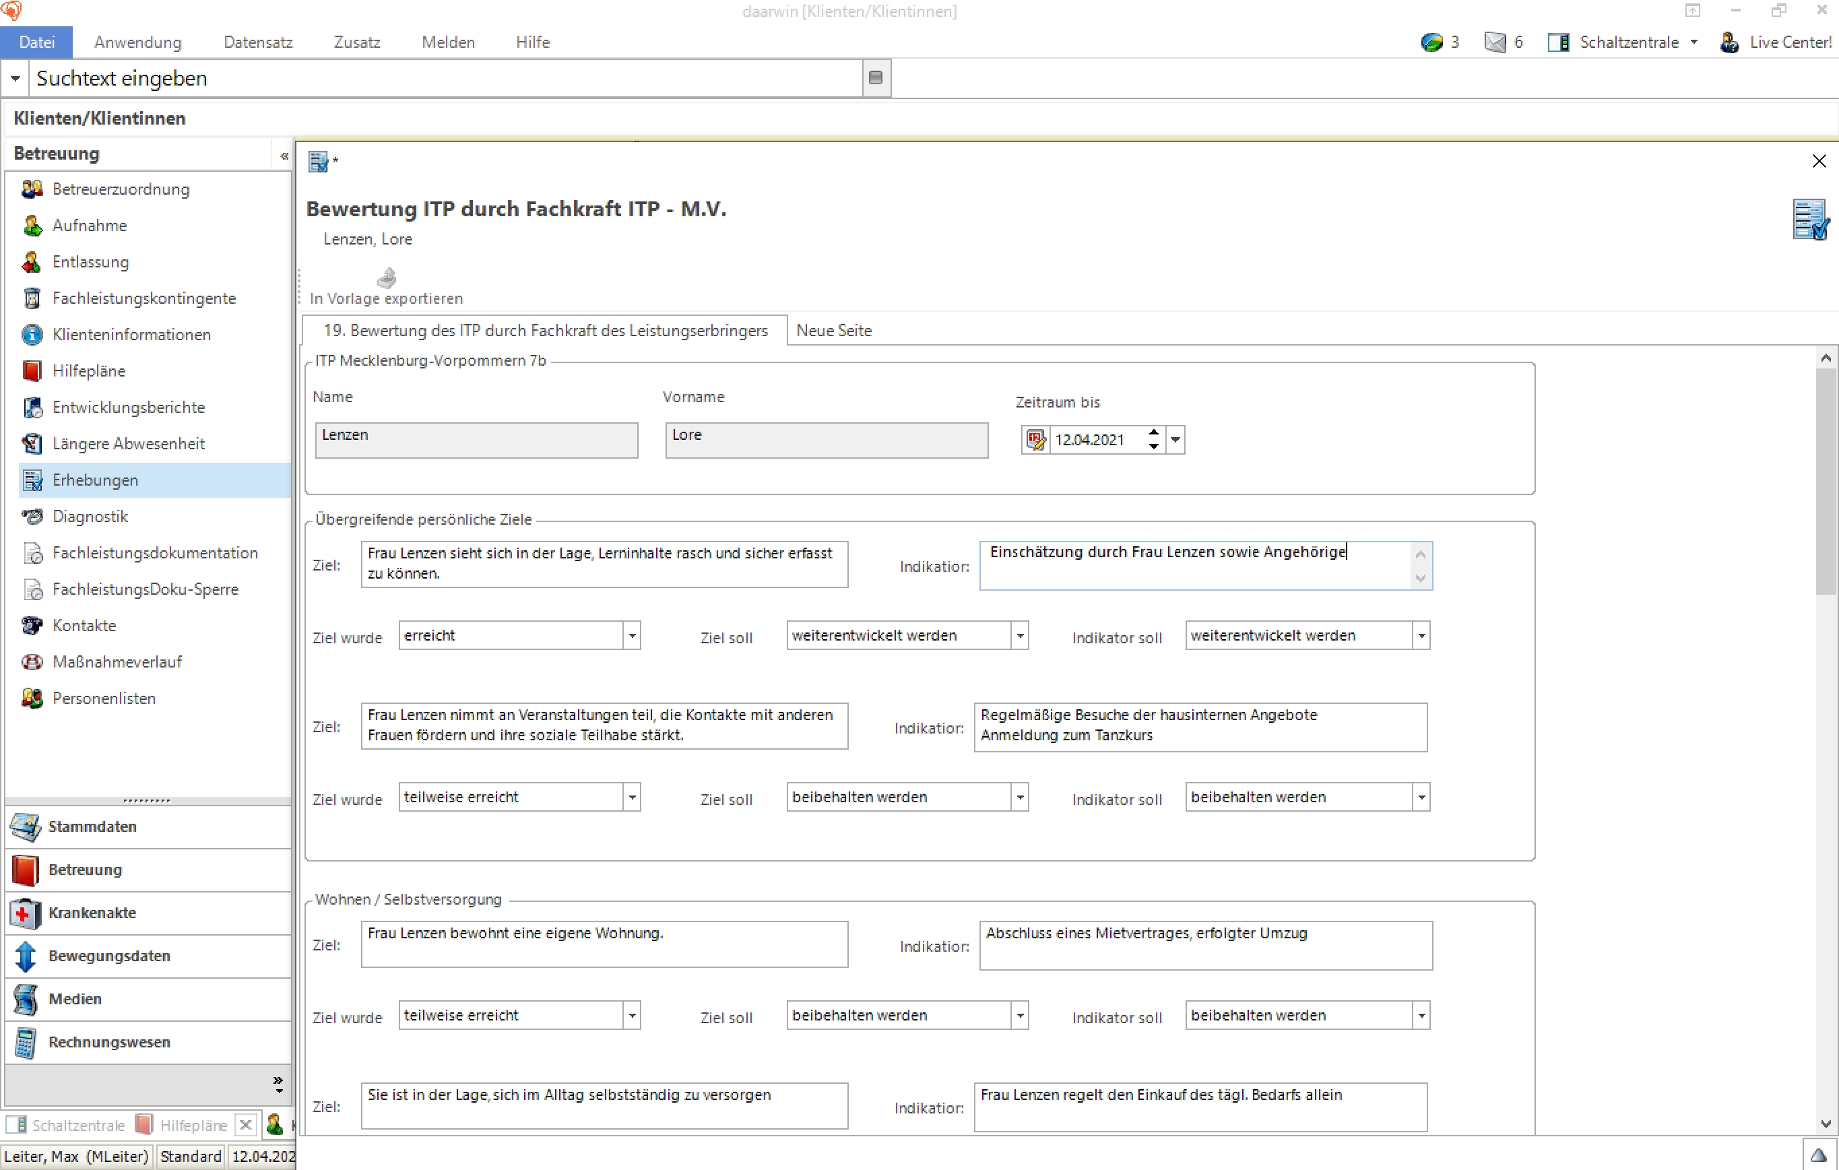Open the Zusatz menu

tap(356, 42)
